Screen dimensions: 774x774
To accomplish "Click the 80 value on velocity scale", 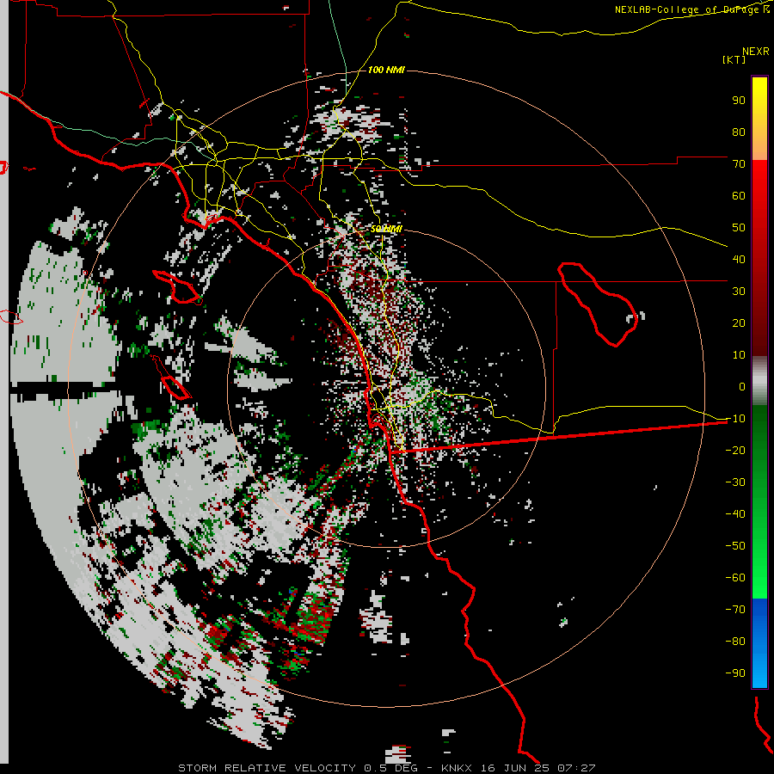I will coord(739,132).
